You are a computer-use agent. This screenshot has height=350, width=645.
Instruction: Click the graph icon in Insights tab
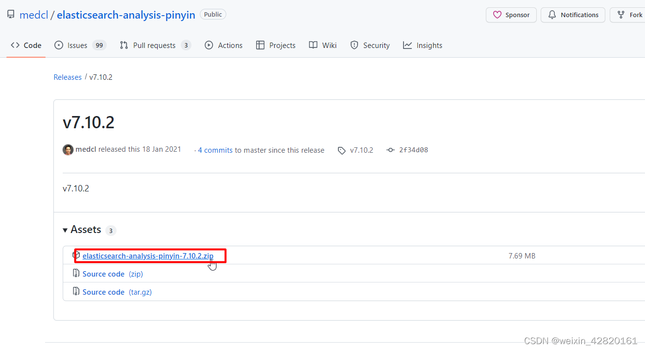pos(407,45)
